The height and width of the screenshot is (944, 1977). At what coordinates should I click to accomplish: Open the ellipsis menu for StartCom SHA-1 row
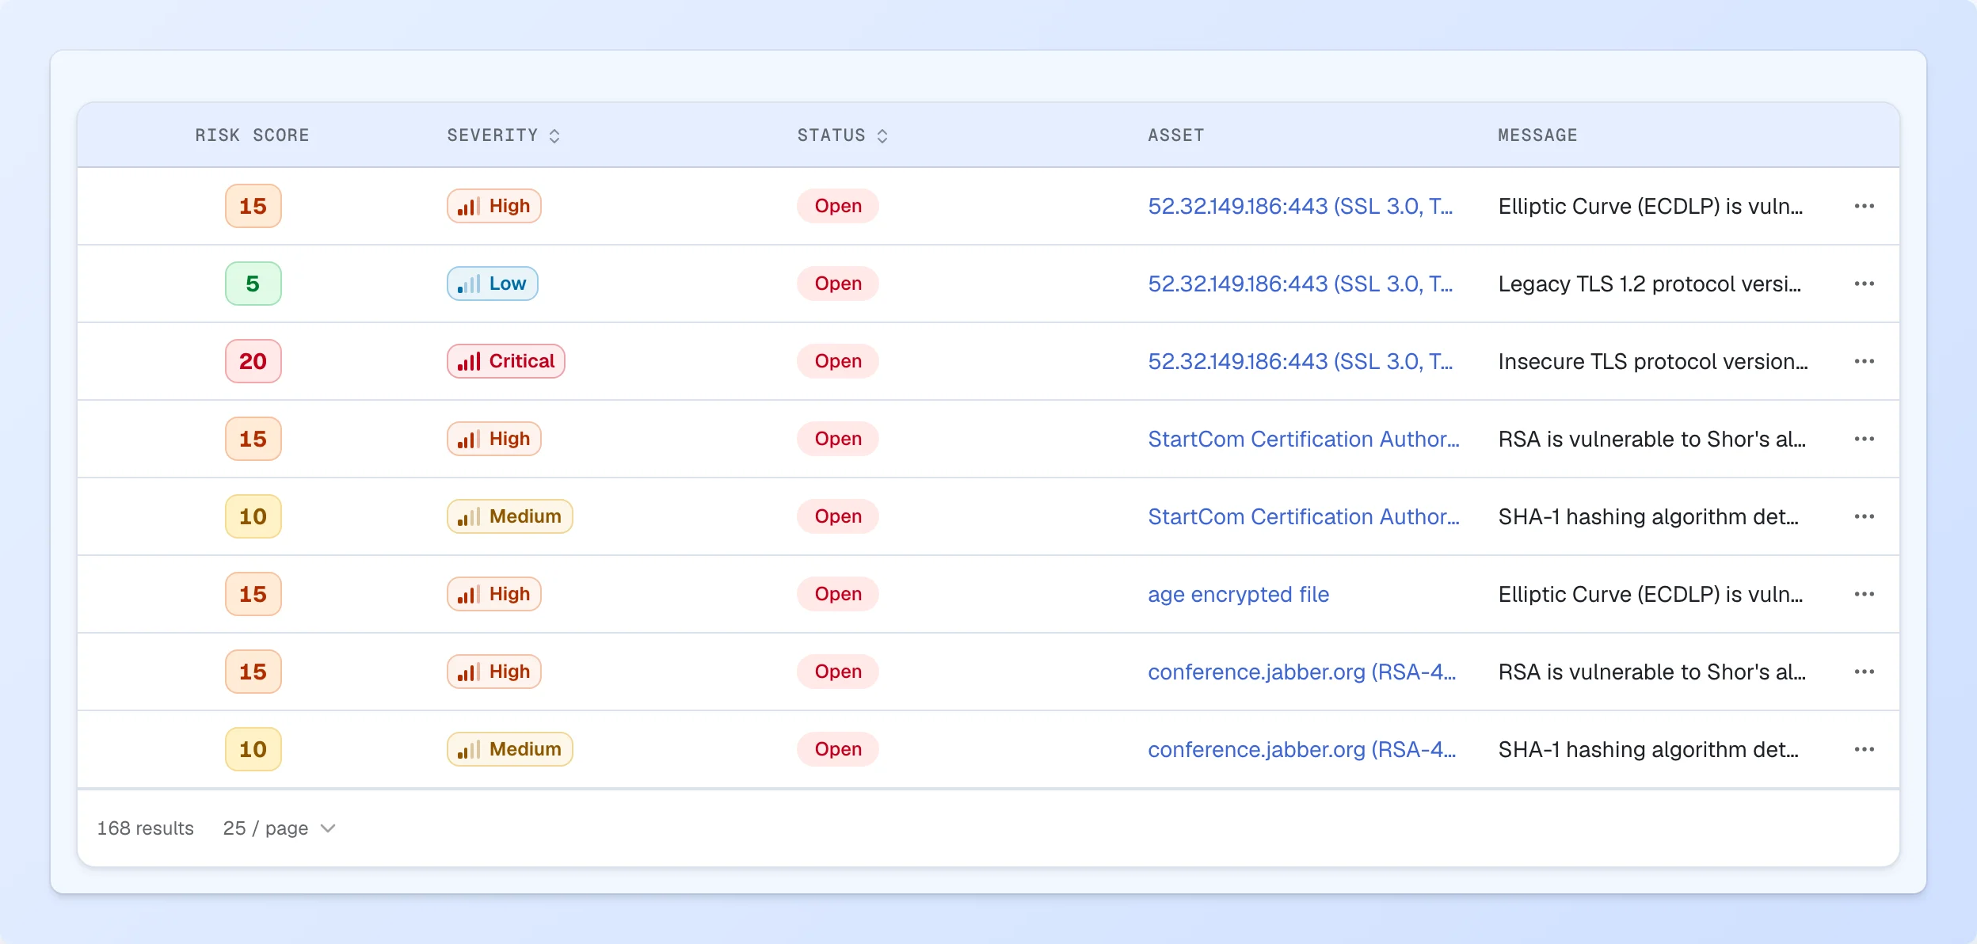click(x=1864, y=516)
